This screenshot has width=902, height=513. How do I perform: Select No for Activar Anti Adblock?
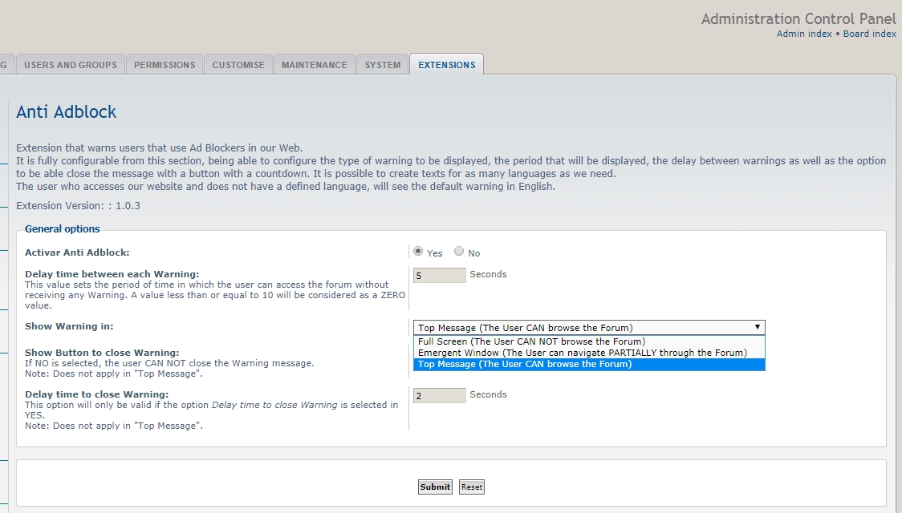click(459, 252)
